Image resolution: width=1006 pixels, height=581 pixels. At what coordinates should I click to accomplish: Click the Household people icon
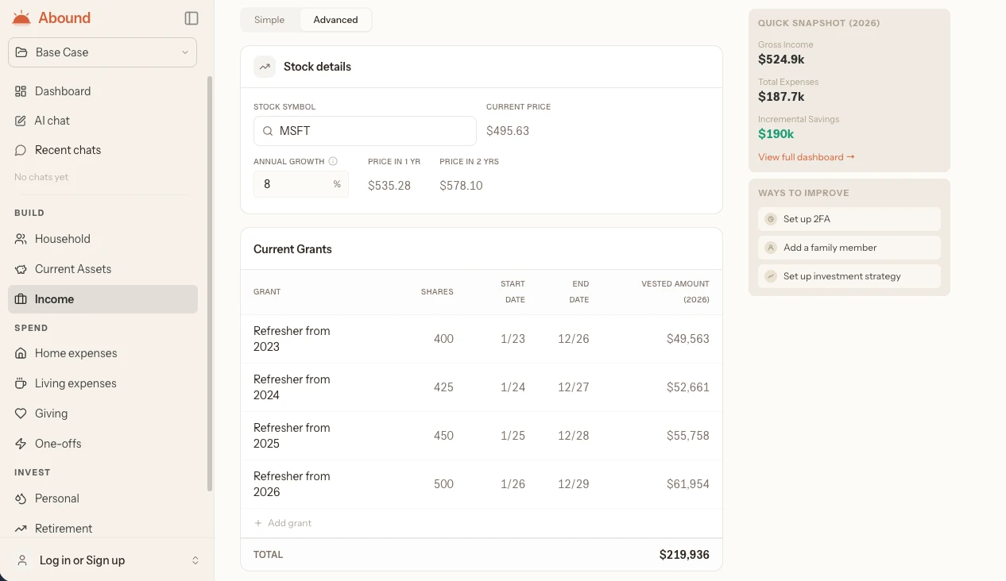(21, 239)
